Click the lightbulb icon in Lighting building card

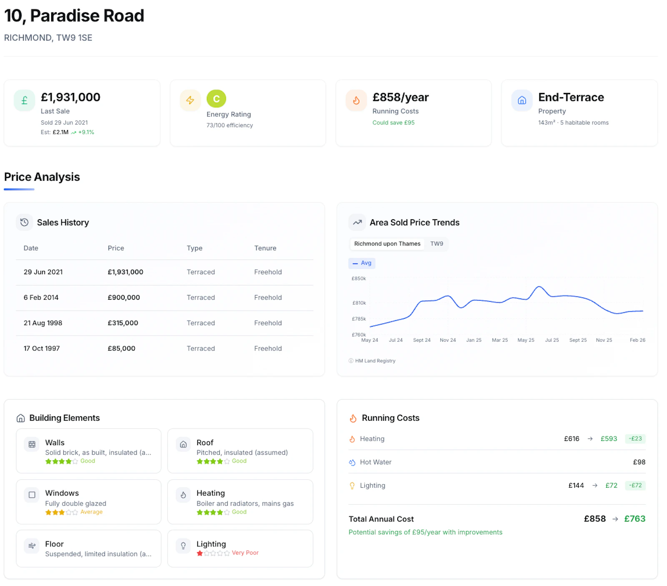click(183, 546)
